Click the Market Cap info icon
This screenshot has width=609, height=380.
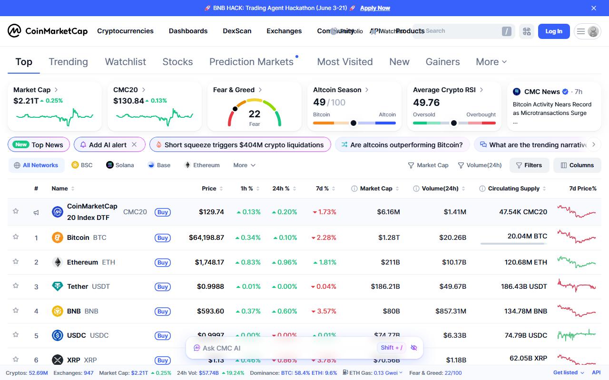tap(354, 189)
